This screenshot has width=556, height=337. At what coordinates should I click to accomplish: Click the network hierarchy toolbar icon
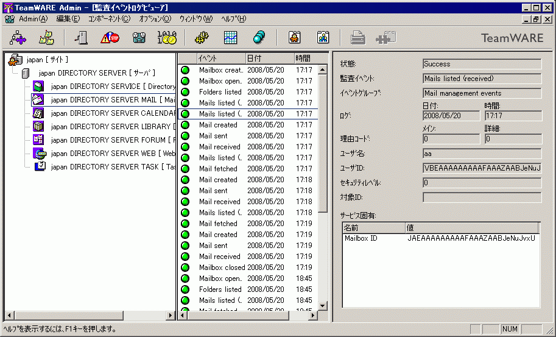coord(18,38)
